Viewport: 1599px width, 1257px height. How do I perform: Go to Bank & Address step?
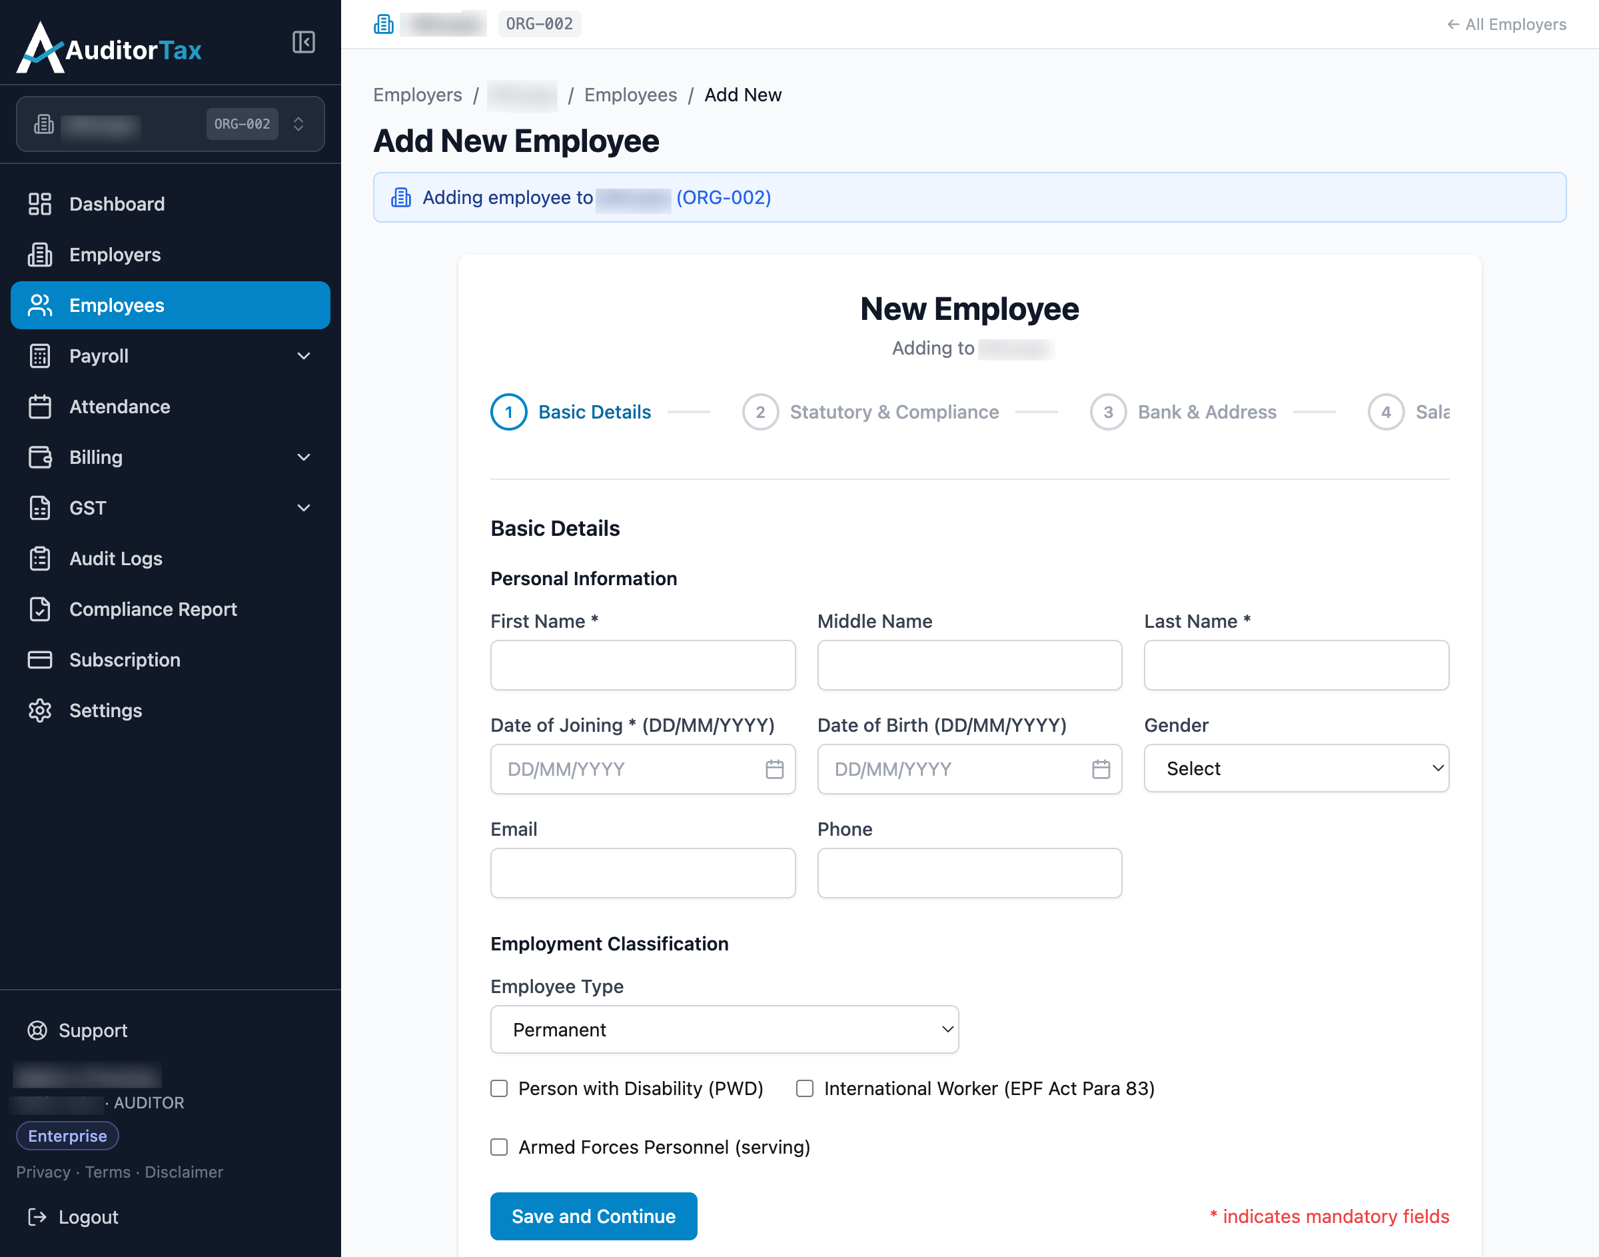point(1183,412)
